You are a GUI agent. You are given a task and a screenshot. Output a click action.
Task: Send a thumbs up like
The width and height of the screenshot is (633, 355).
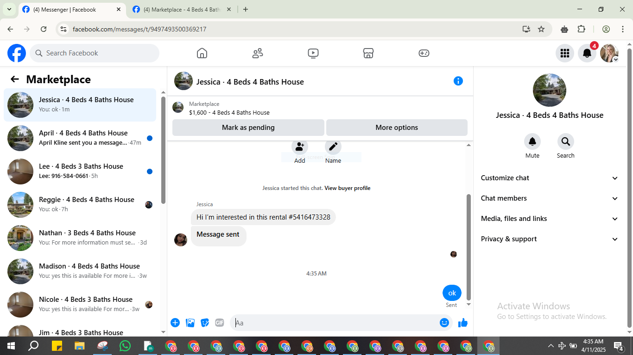[463, 323]
